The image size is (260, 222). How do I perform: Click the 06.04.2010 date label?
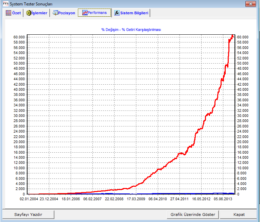[x=158, y=199]
